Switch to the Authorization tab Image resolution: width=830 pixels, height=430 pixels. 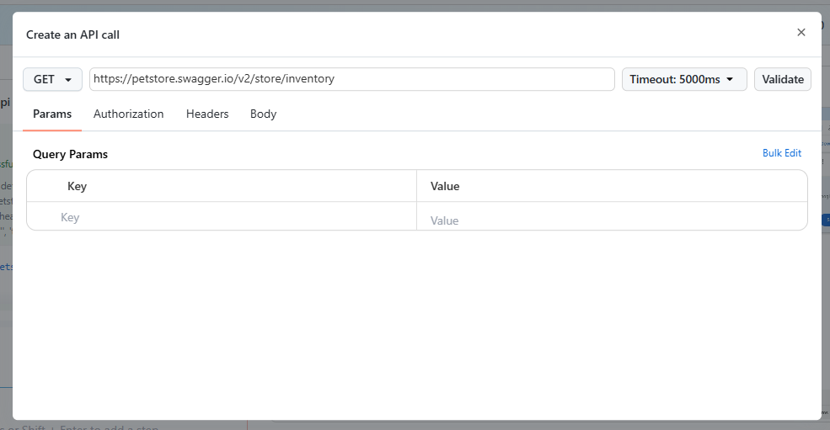(129, 114)
